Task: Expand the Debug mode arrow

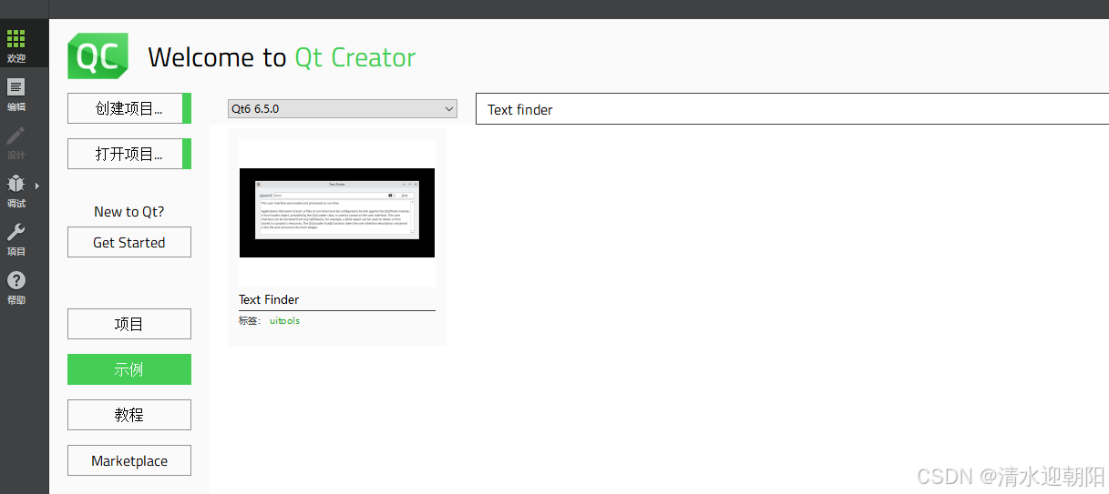Action: pos(36,186)
